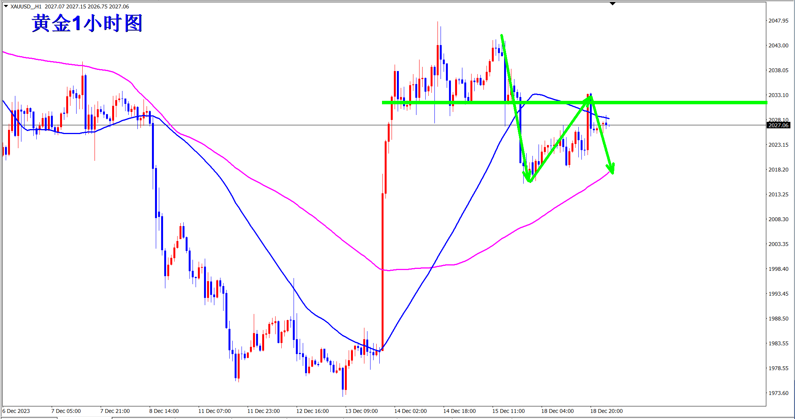Click the blue 黄金1小时图 title label
This screenshot has height=419, width=795.
coord(87,23)
